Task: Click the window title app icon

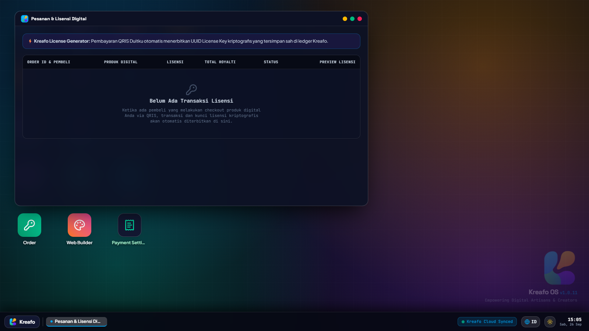Action: point(25,19)
